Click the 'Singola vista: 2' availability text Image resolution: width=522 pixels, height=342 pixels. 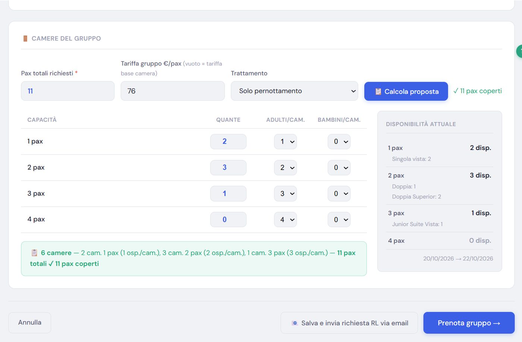tap(411, 159)
